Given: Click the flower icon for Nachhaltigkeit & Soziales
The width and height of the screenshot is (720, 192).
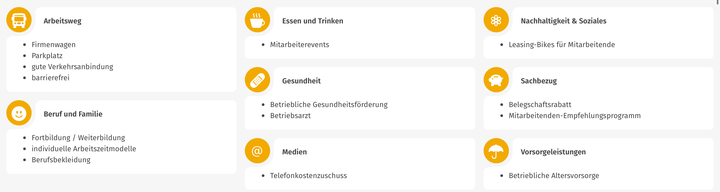Looking at the screenshot, I should point(496,20).
